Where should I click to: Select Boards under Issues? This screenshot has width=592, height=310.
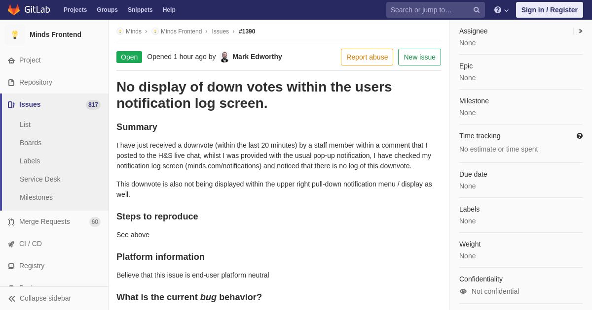(x=31, y=143)
